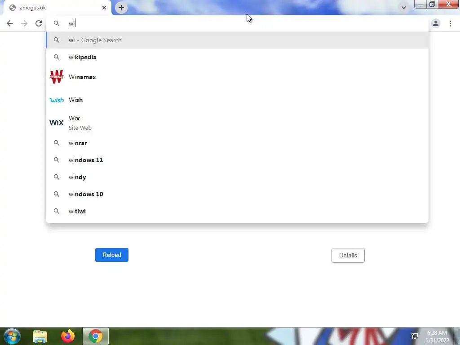Image resolution: width=460 pixels, height=345 pixels.
Task: Launch Firefox from the taskbar
Action: pos(68,336)
